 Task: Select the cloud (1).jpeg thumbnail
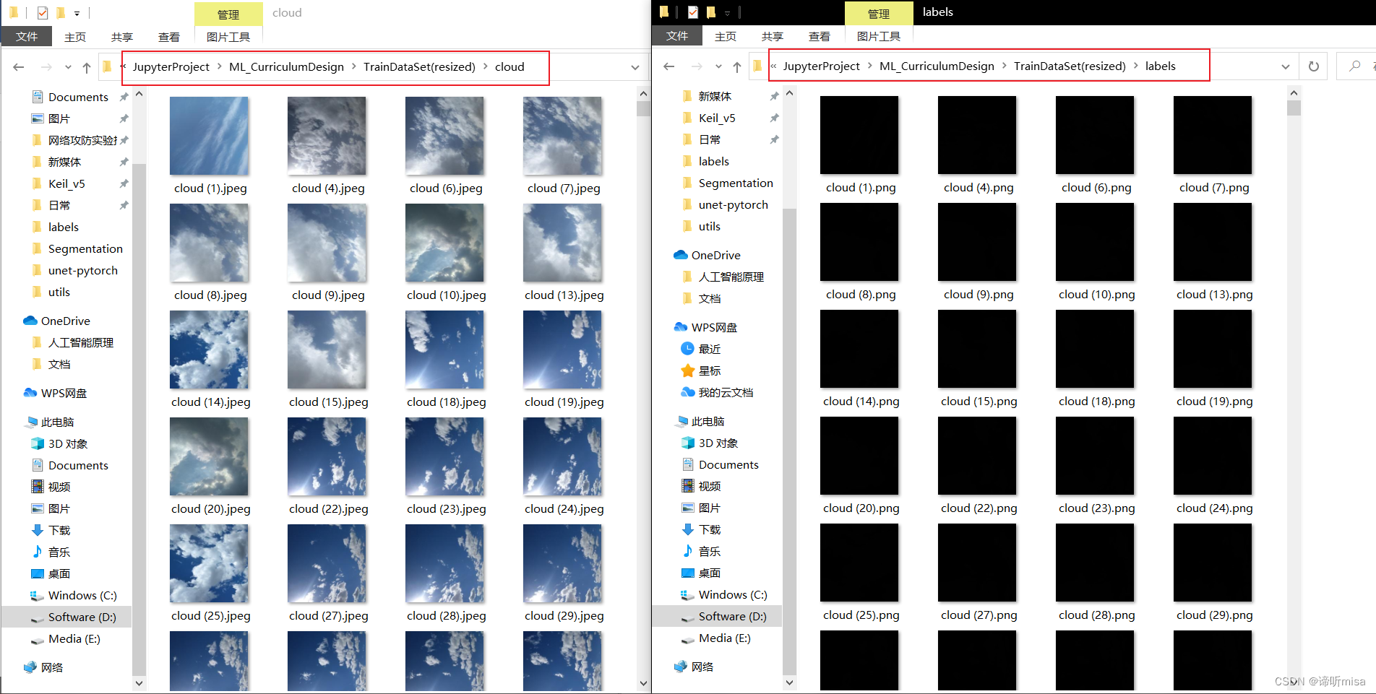tap(210, 136)
